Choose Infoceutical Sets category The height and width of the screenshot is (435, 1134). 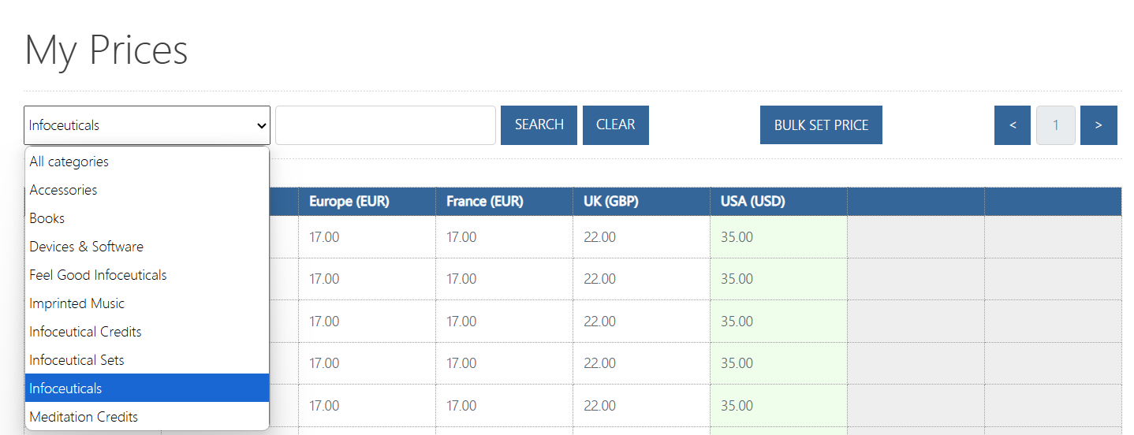click(x=147, y=360)
